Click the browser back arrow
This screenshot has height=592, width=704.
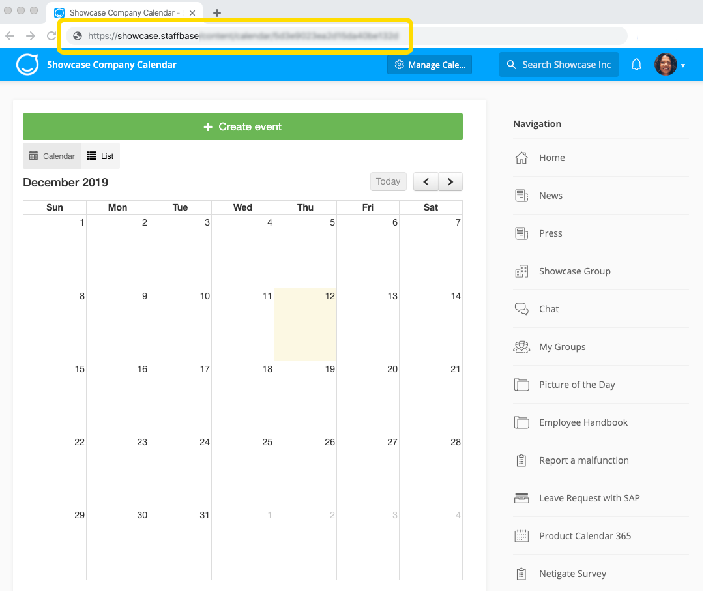pos(10,36)
